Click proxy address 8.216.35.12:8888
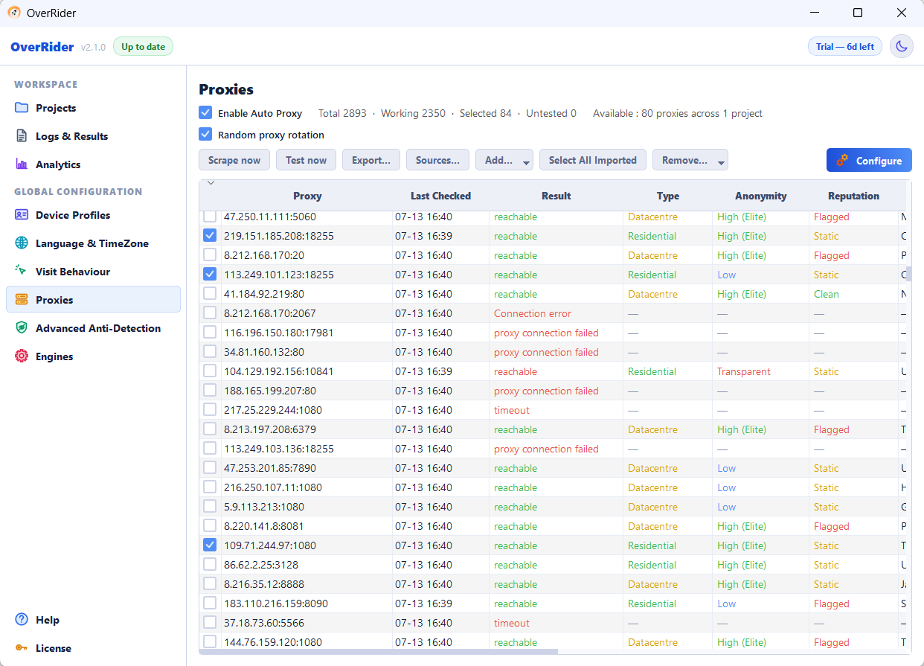The image size is (924, 666). pyautogui.click(x=264, y=584)
